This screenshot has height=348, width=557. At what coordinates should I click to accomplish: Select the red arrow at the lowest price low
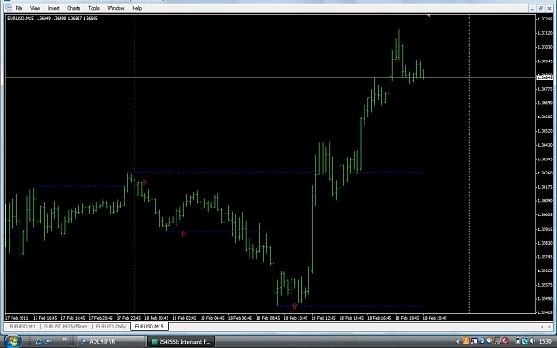(294, 306)
